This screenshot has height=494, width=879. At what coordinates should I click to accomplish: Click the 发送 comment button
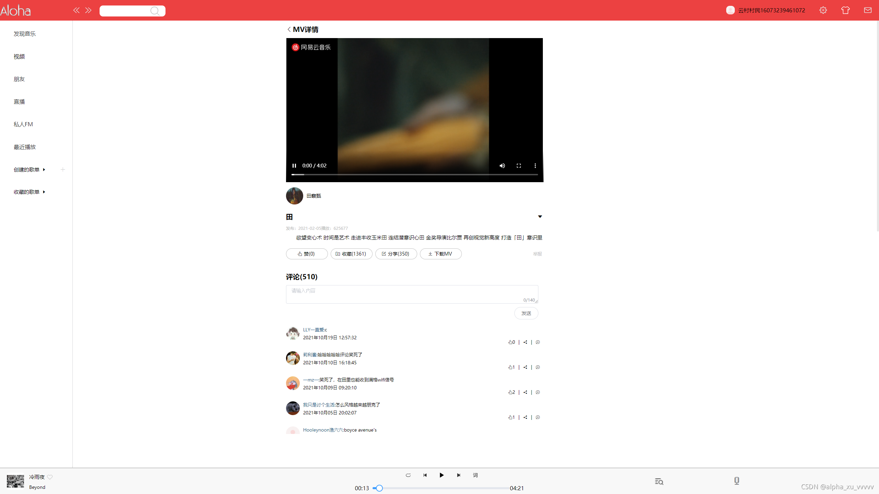(x=526, y=313)
